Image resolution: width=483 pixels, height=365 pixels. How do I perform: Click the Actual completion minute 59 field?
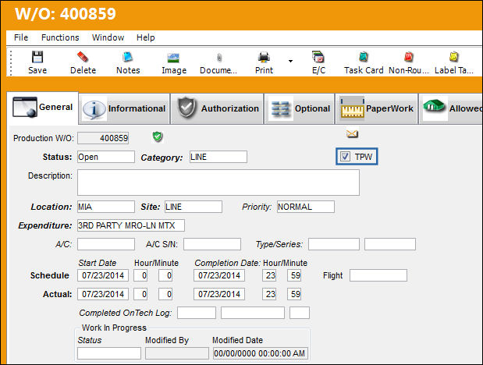click(294, 294)
